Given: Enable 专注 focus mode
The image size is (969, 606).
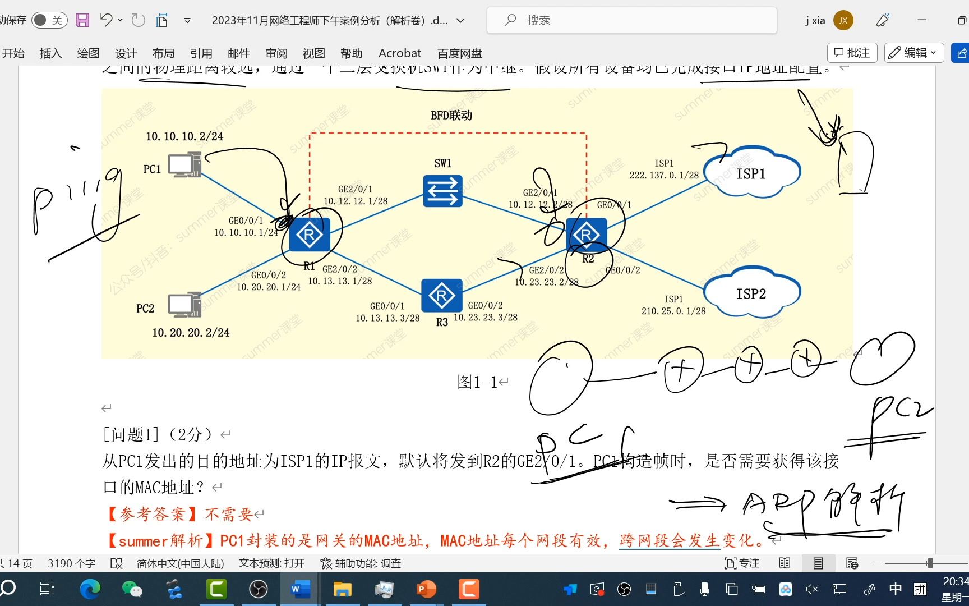Looking at the screenshot, I should click(742, 563).
